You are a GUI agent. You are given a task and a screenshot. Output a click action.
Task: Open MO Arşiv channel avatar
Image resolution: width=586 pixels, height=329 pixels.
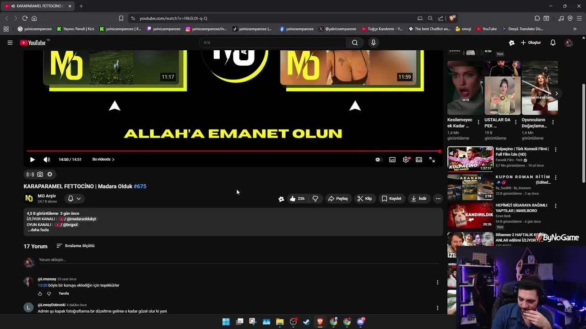pos(29,198)
